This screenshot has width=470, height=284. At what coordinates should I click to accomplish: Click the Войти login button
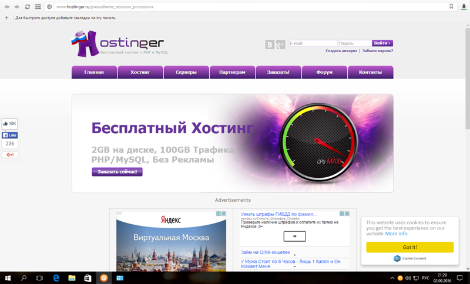tap(382, 43)
